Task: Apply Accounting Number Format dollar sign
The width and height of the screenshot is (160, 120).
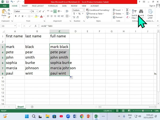Action: click(74, 13)
